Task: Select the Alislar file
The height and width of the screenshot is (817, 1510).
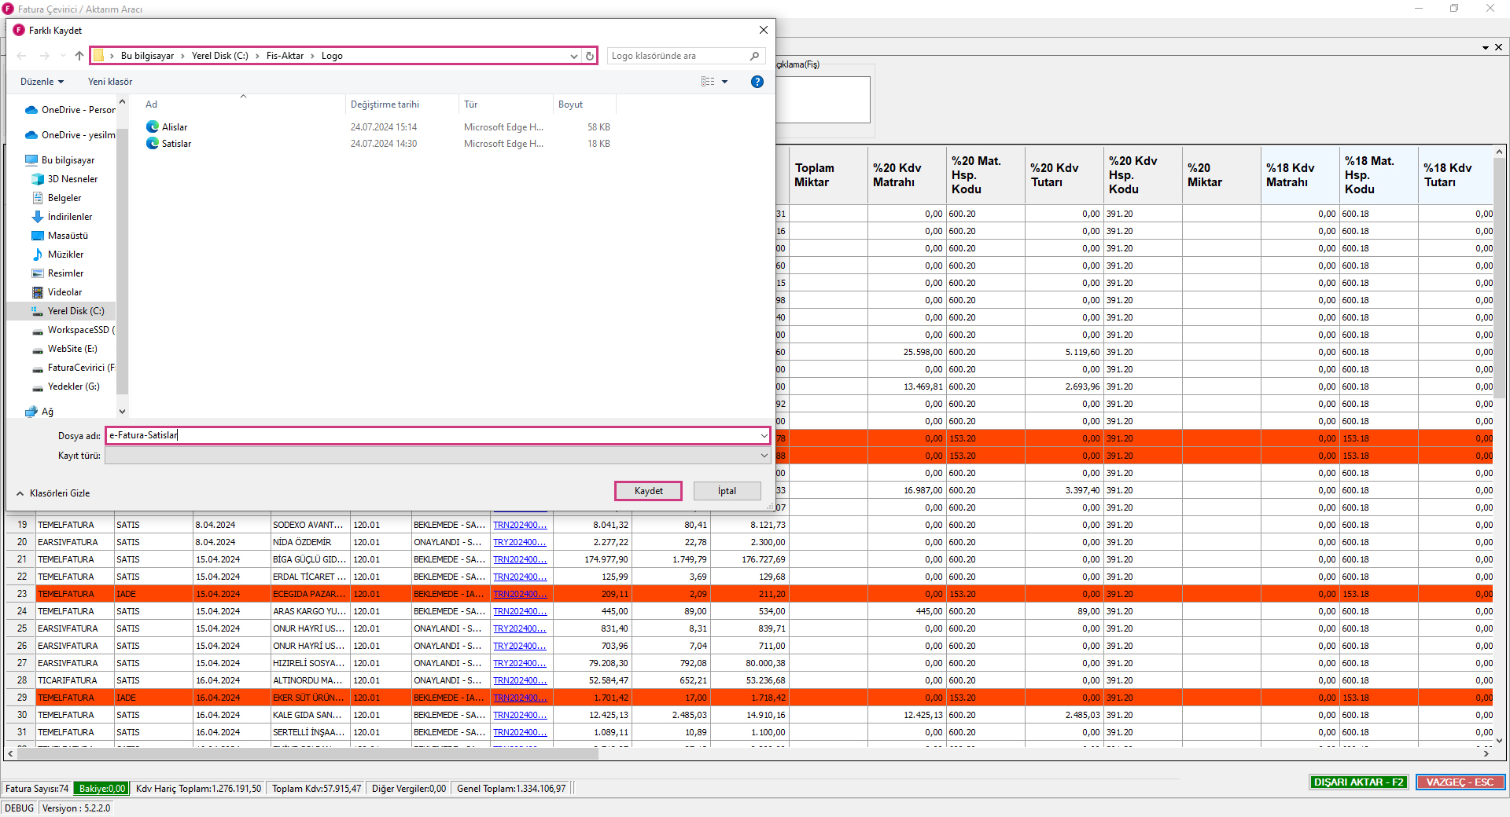Action: pyautogui.click(x=175, y=127)
